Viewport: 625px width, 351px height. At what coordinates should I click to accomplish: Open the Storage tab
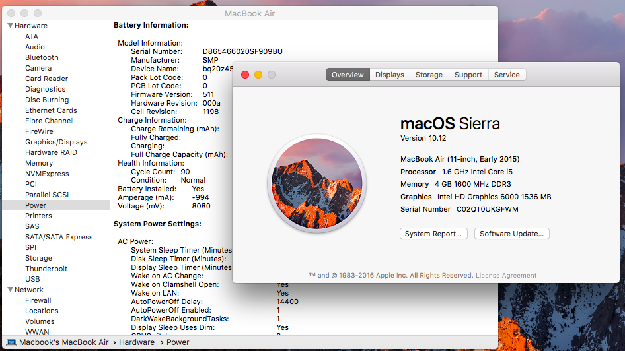pos(429,75)
